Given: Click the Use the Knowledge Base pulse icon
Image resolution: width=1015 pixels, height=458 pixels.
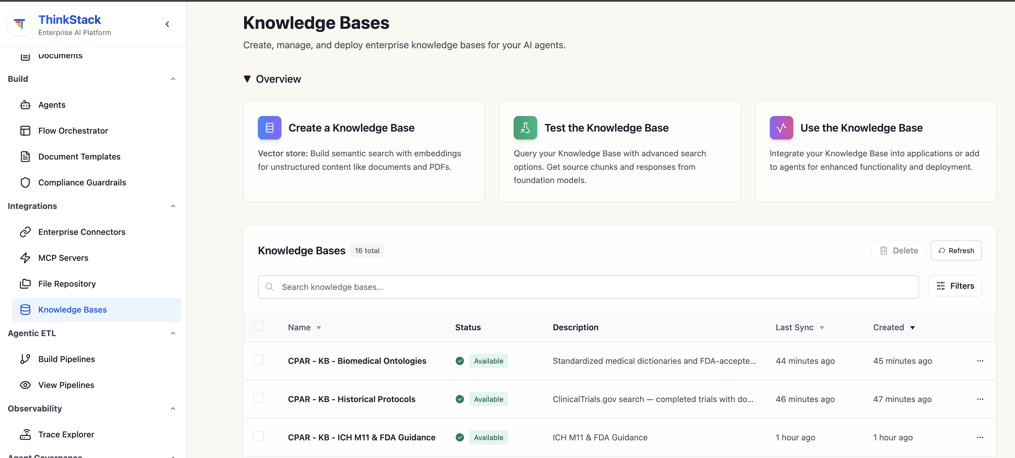Looking at the screenshot, I should (781, 128).
